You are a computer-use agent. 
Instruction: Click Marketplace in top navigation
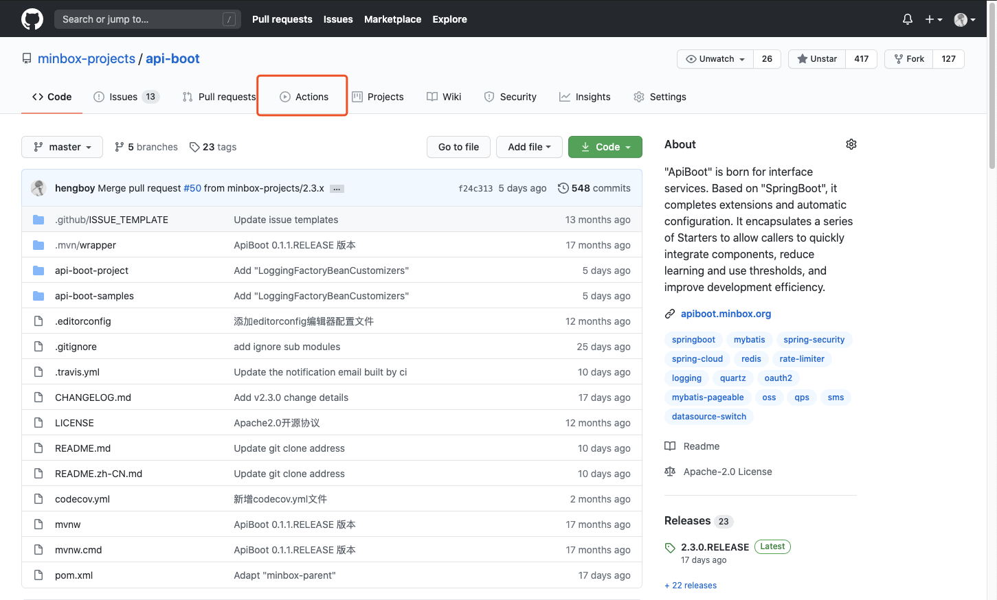click(x=392, y=19)
